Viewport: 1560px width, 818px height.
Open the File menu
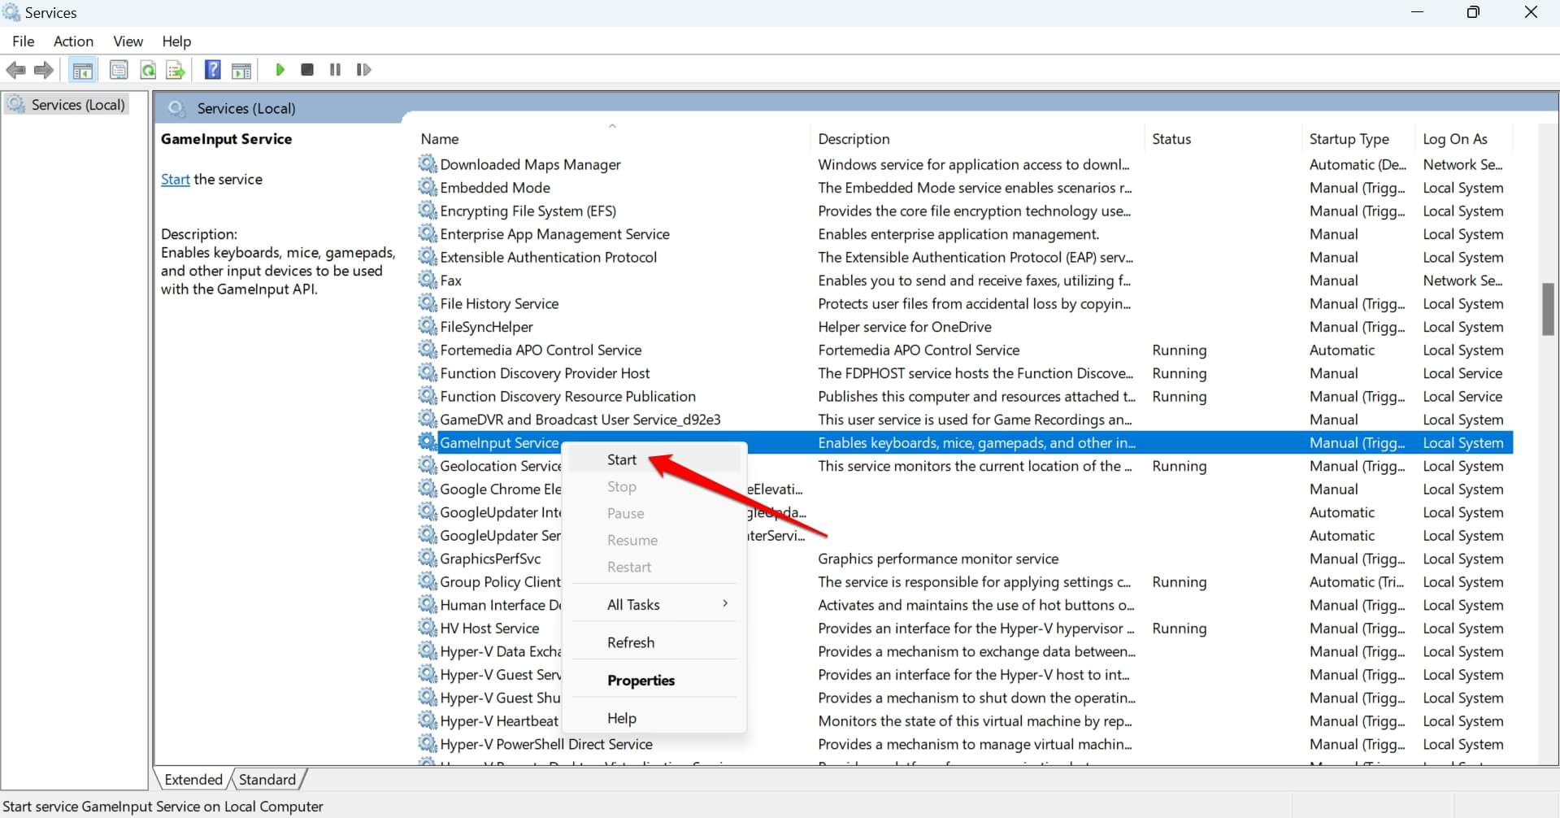tap(23, 41)
